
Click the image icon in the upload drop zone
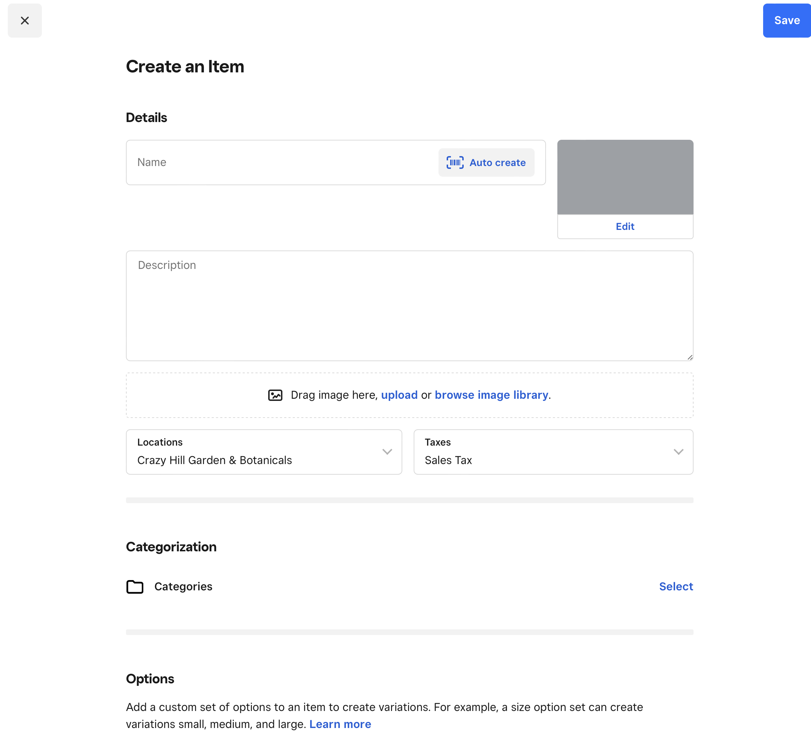(x=275, y=395)
